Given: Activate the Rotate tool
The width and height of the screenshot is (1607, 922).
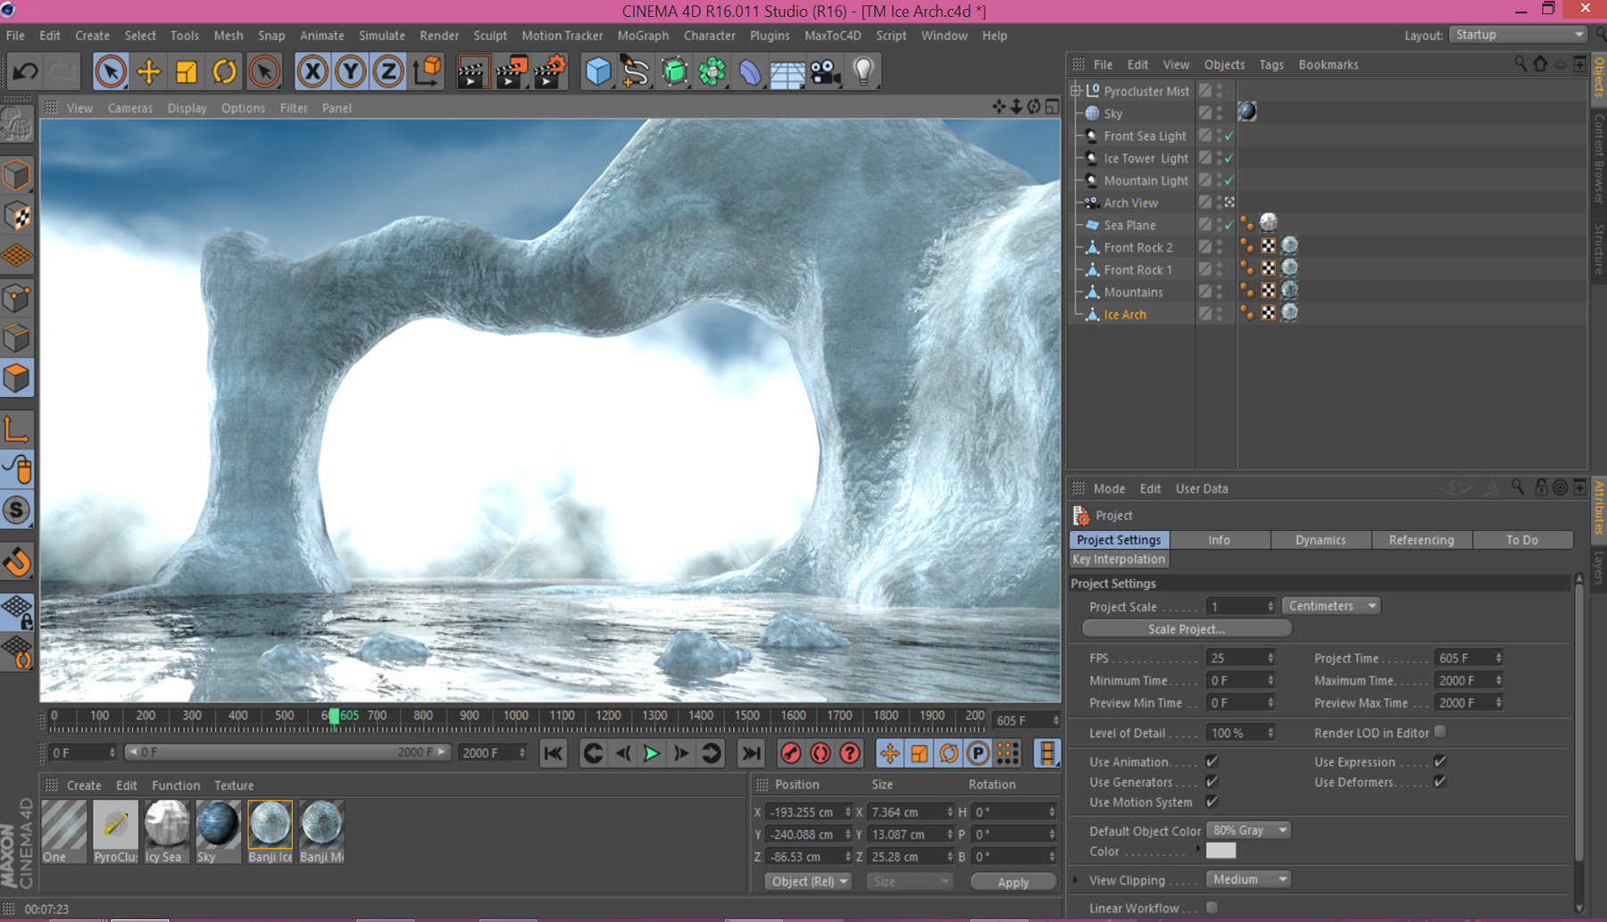Looking at the screenshot, I should pos(225,71).
